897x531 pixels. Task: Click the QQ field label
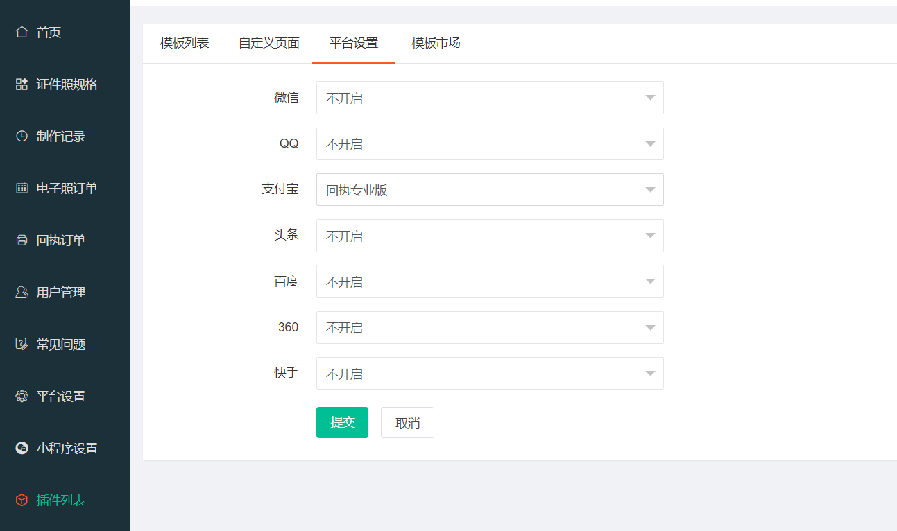[289, 143]
